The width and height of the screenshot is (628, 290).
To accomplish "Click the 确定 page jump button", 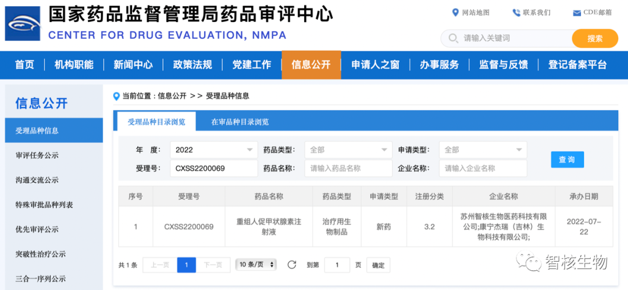I will pyautogui.click(x=378, y=265).
